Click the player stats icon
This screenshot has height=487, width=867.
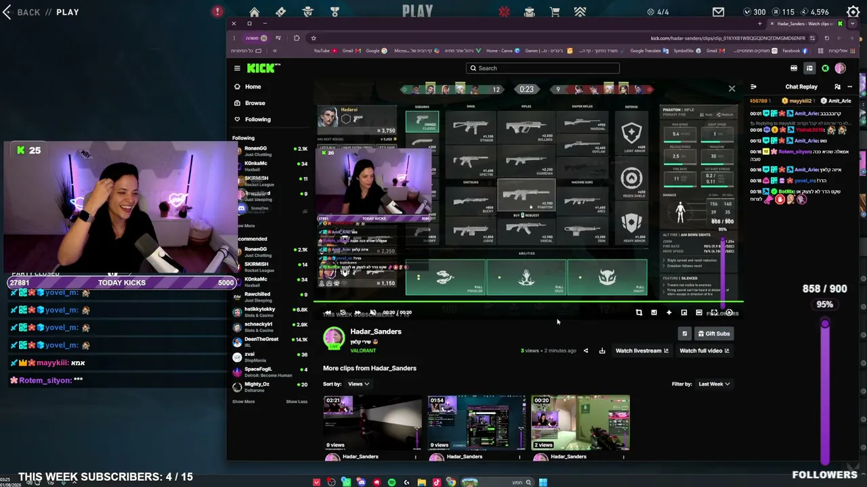654,312
